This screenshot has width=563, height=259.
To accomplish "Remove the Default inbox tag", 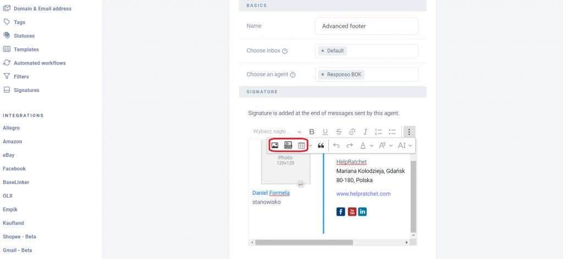I will point(323,51).
